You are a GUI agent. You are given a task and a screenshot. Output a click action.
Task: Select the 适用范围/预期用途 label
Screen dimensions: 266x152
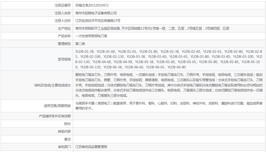(x=57, y=106)
